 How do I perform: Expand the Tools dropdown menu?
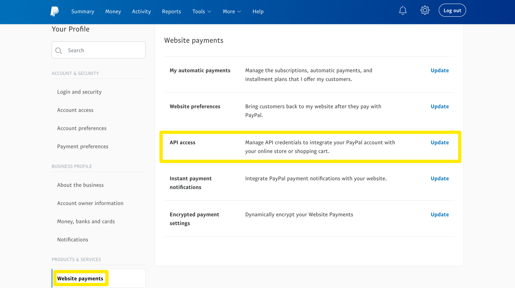202,11
